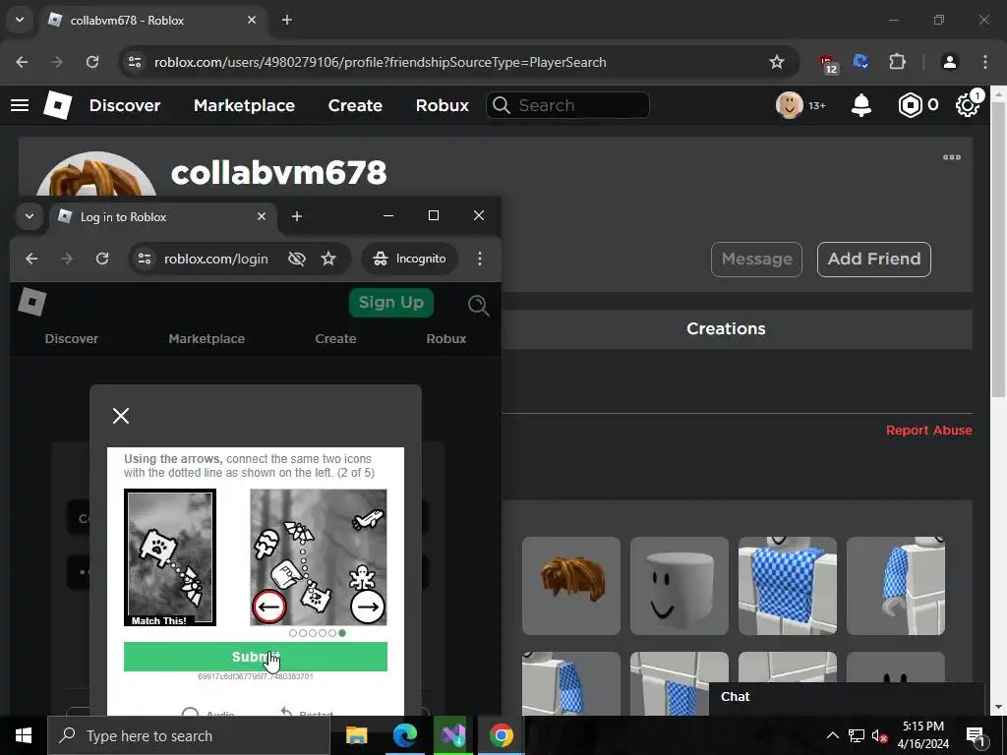The image size is (1007, 755).
Task: Open the tab search dropdown in incognito window
Action: (29, 216)
